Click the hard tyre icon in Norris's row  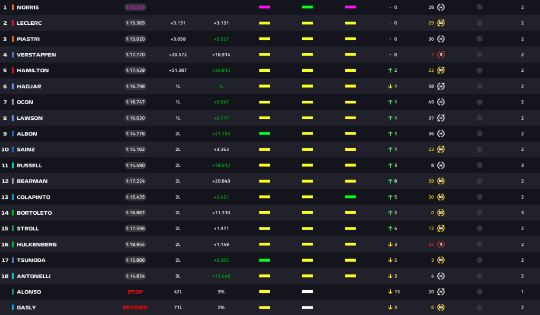point(441,7)
